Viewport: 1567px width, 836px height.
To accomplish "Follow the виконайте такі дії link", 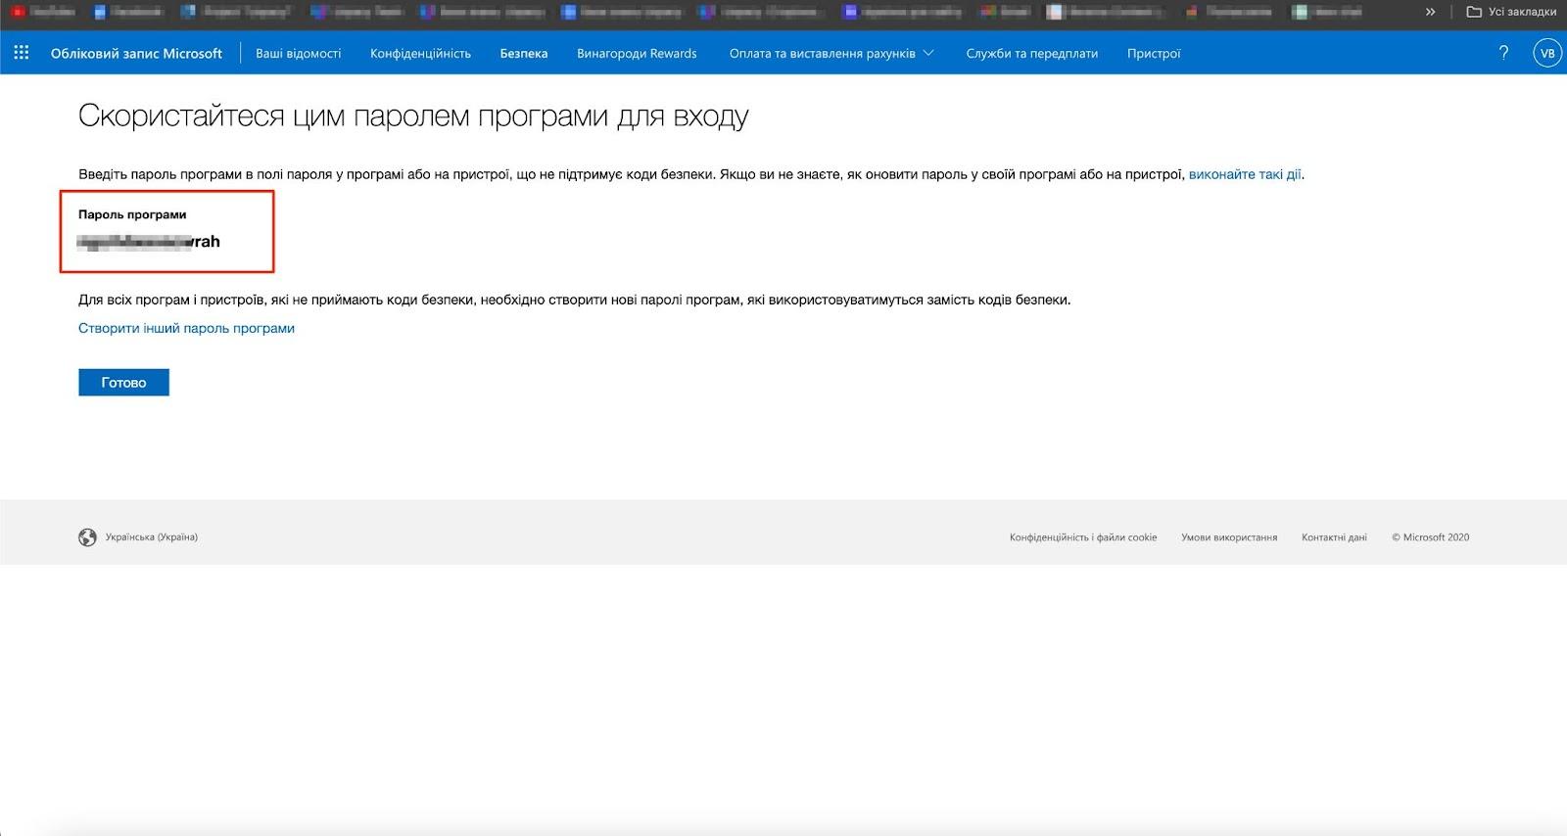I will pyautogui.click(x=1245, y=174).
